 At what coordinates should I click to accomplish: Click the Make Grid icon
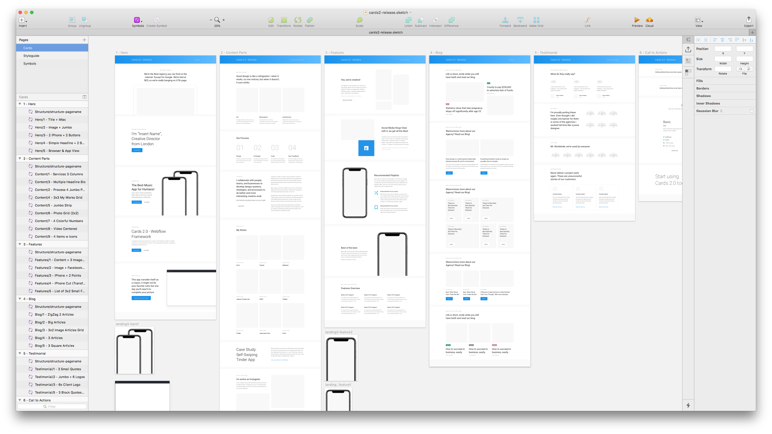536,20
